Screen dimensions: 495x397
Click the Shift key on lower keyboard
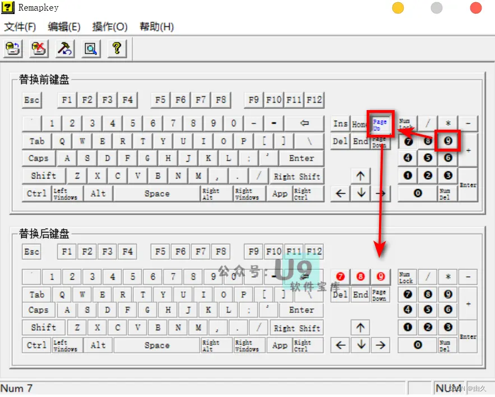pos(44,327)
